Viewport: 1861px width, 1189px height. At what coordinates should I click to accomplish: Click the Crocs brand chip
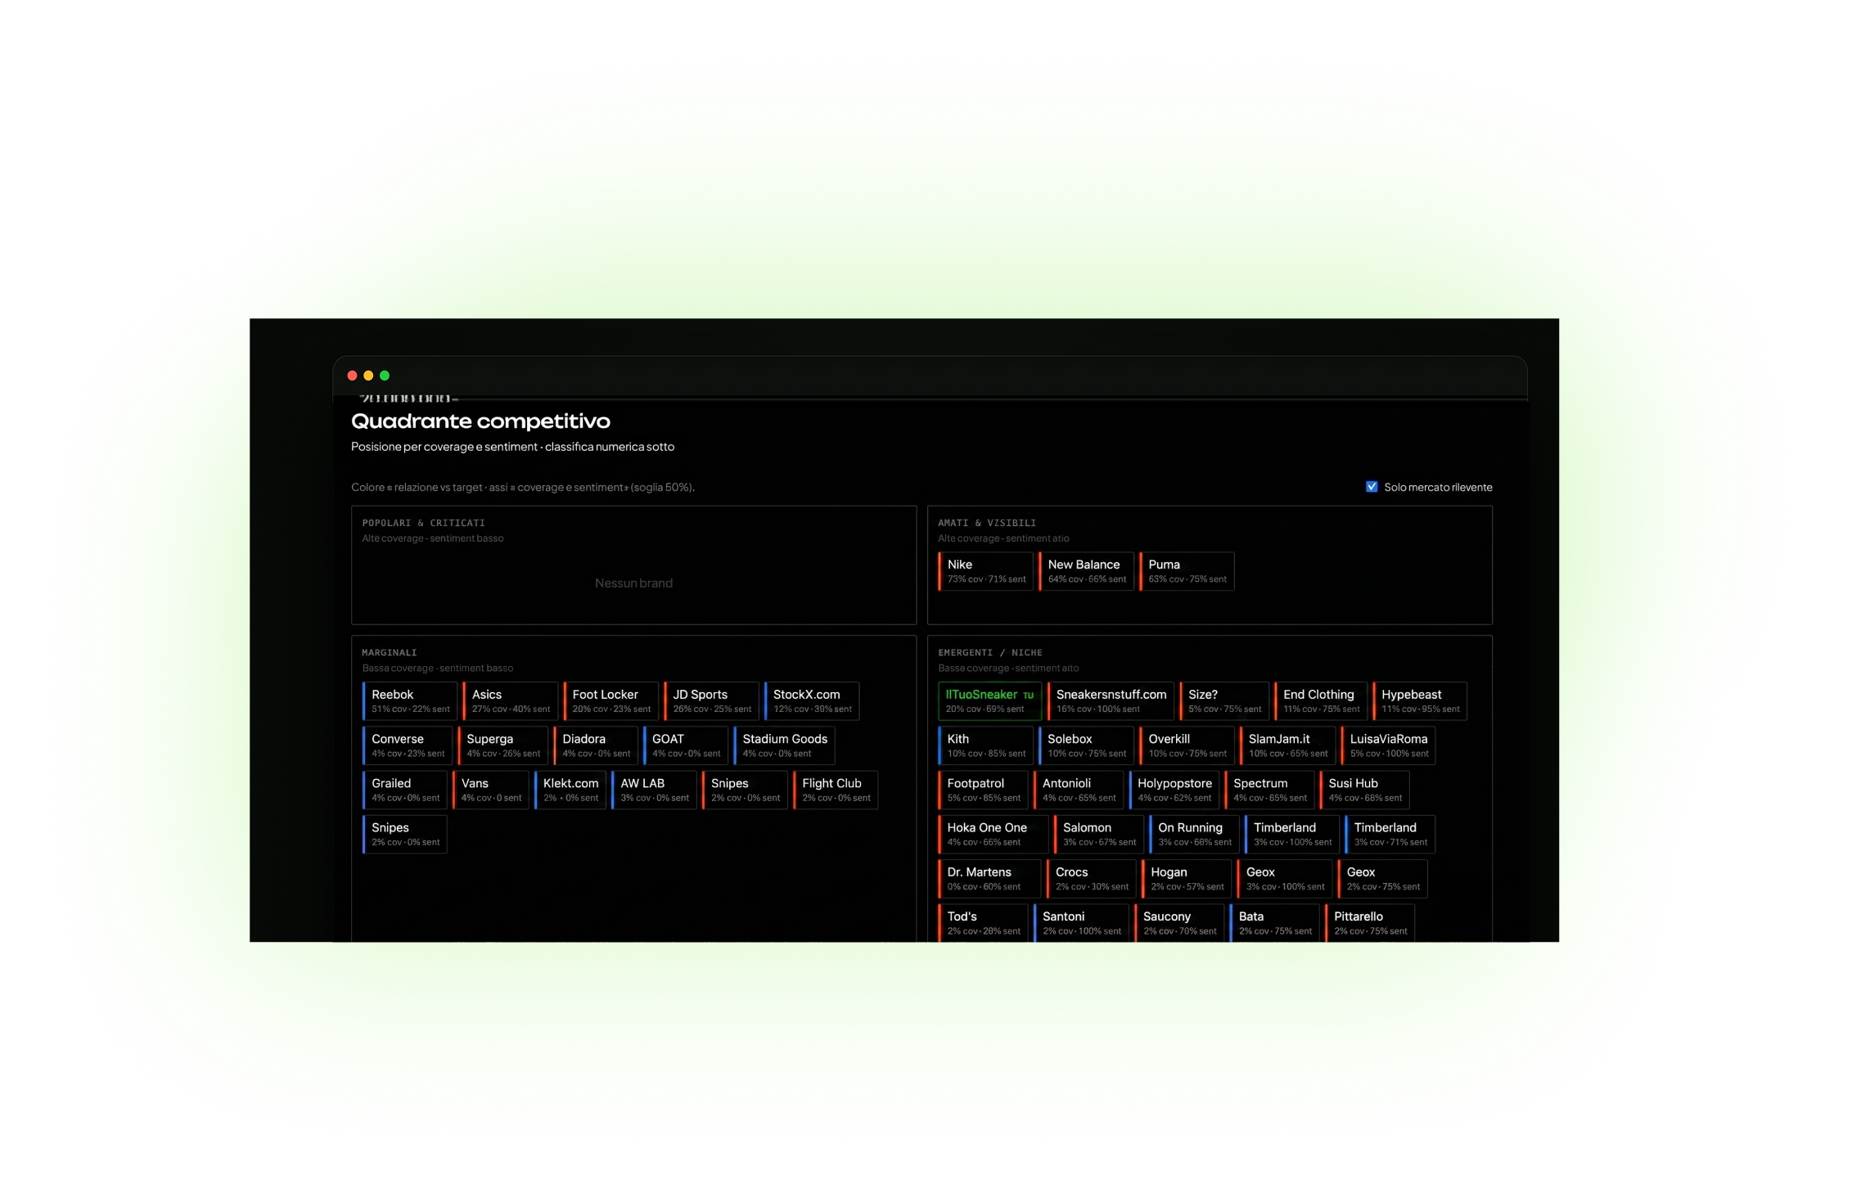1091,879
